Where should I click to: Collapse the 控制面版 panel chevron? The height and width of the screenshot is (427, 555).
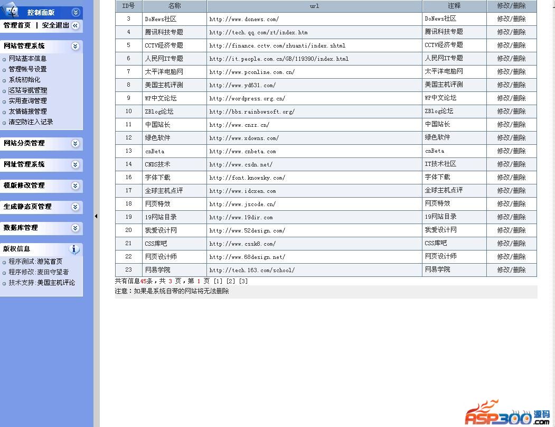tap(76, 12)
